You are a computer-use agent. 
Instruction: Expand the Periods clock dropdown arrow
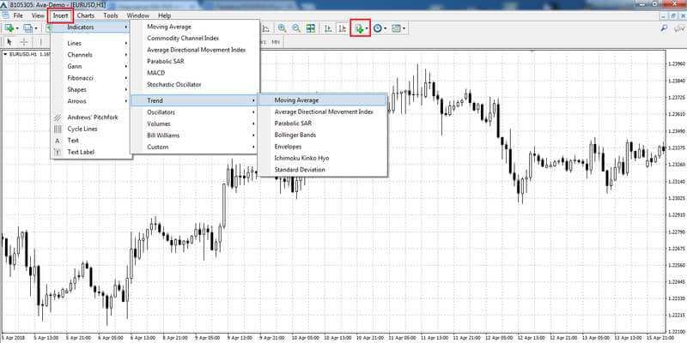[x=385, y=28]
